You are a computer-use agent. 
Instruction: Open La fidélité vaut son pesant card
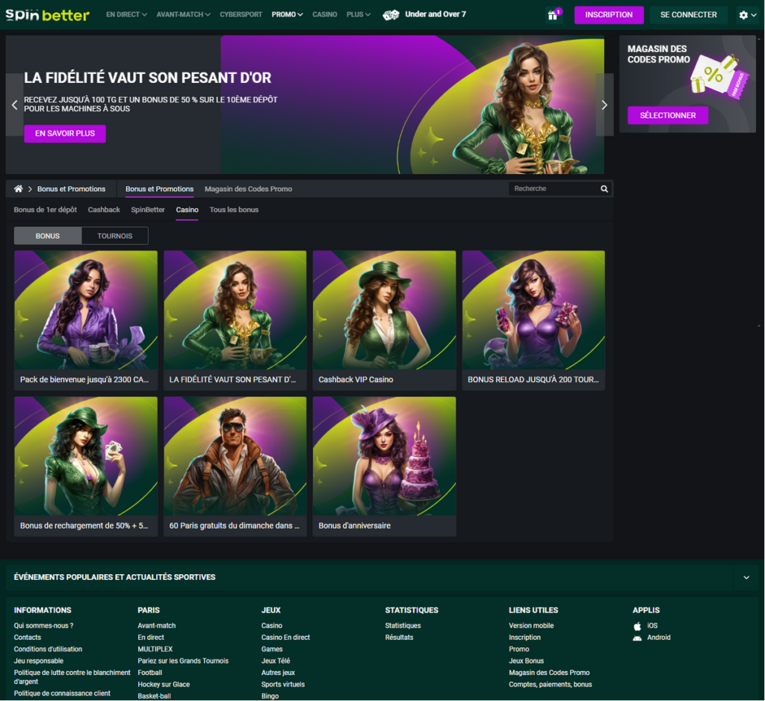click(235, 320)
